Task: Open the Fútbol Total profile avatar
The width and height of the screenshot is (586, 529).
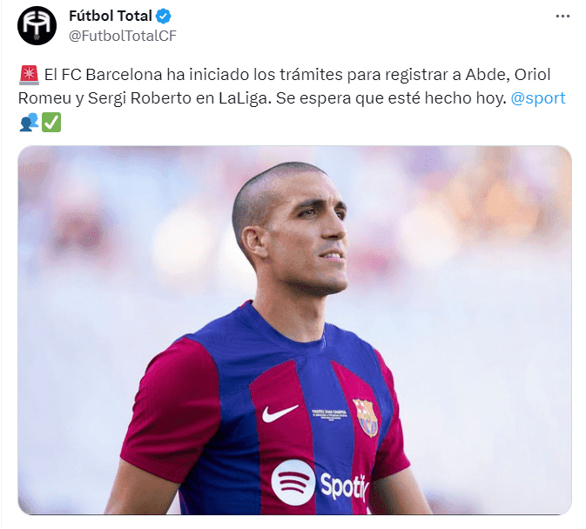Action: [x=37, y=25]
